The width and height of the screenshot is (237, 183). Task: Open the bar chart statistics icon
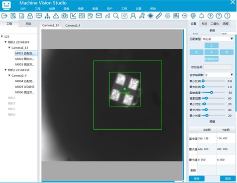(x=108, y=16)
